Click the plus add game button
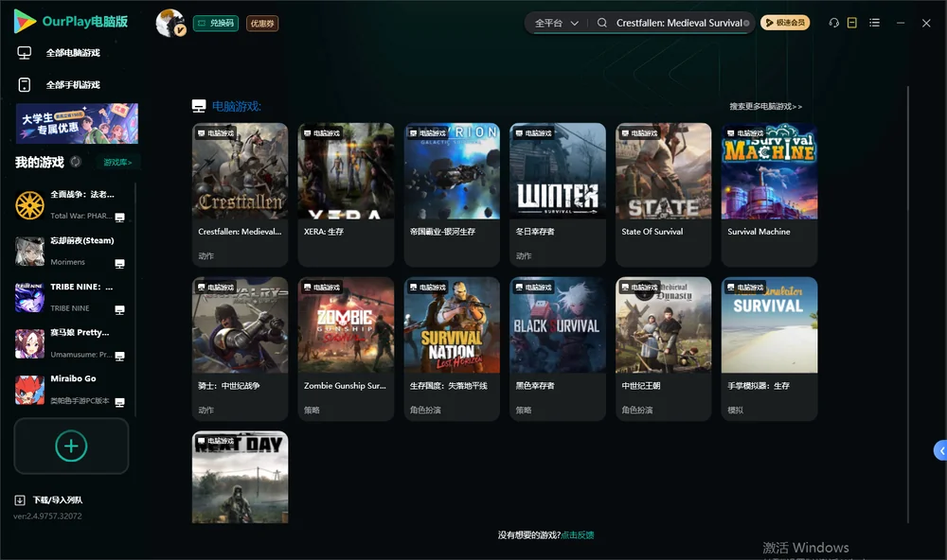This screenshot has height=560, width=947. [71, 446]
